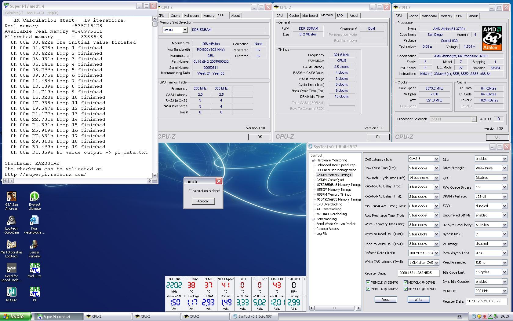Toggle the MEMCLK @ DIMM3 checkbox
The image size is (513, 321).
coord(406,289)
